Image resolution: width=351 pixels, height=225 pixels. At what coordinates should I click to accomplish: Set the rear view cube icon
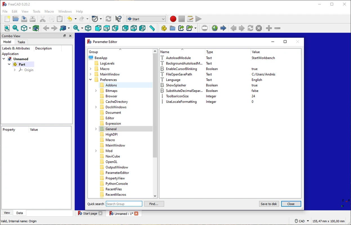[x=125, y=28]
